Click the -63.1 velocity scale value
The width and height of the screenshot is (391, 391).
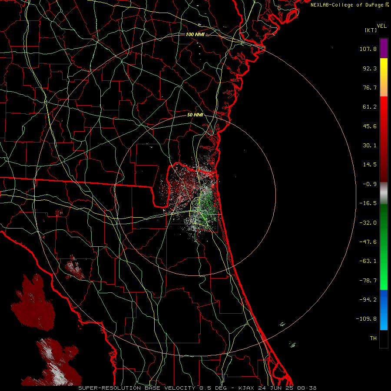coord(368,261)
